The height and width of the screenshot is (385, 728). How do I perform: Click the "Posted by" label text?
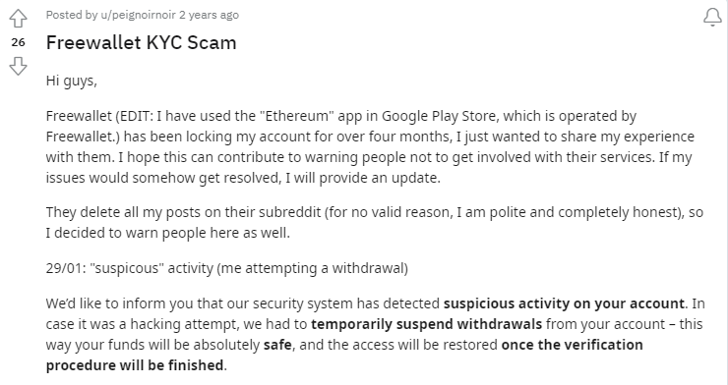coord(72,15)
